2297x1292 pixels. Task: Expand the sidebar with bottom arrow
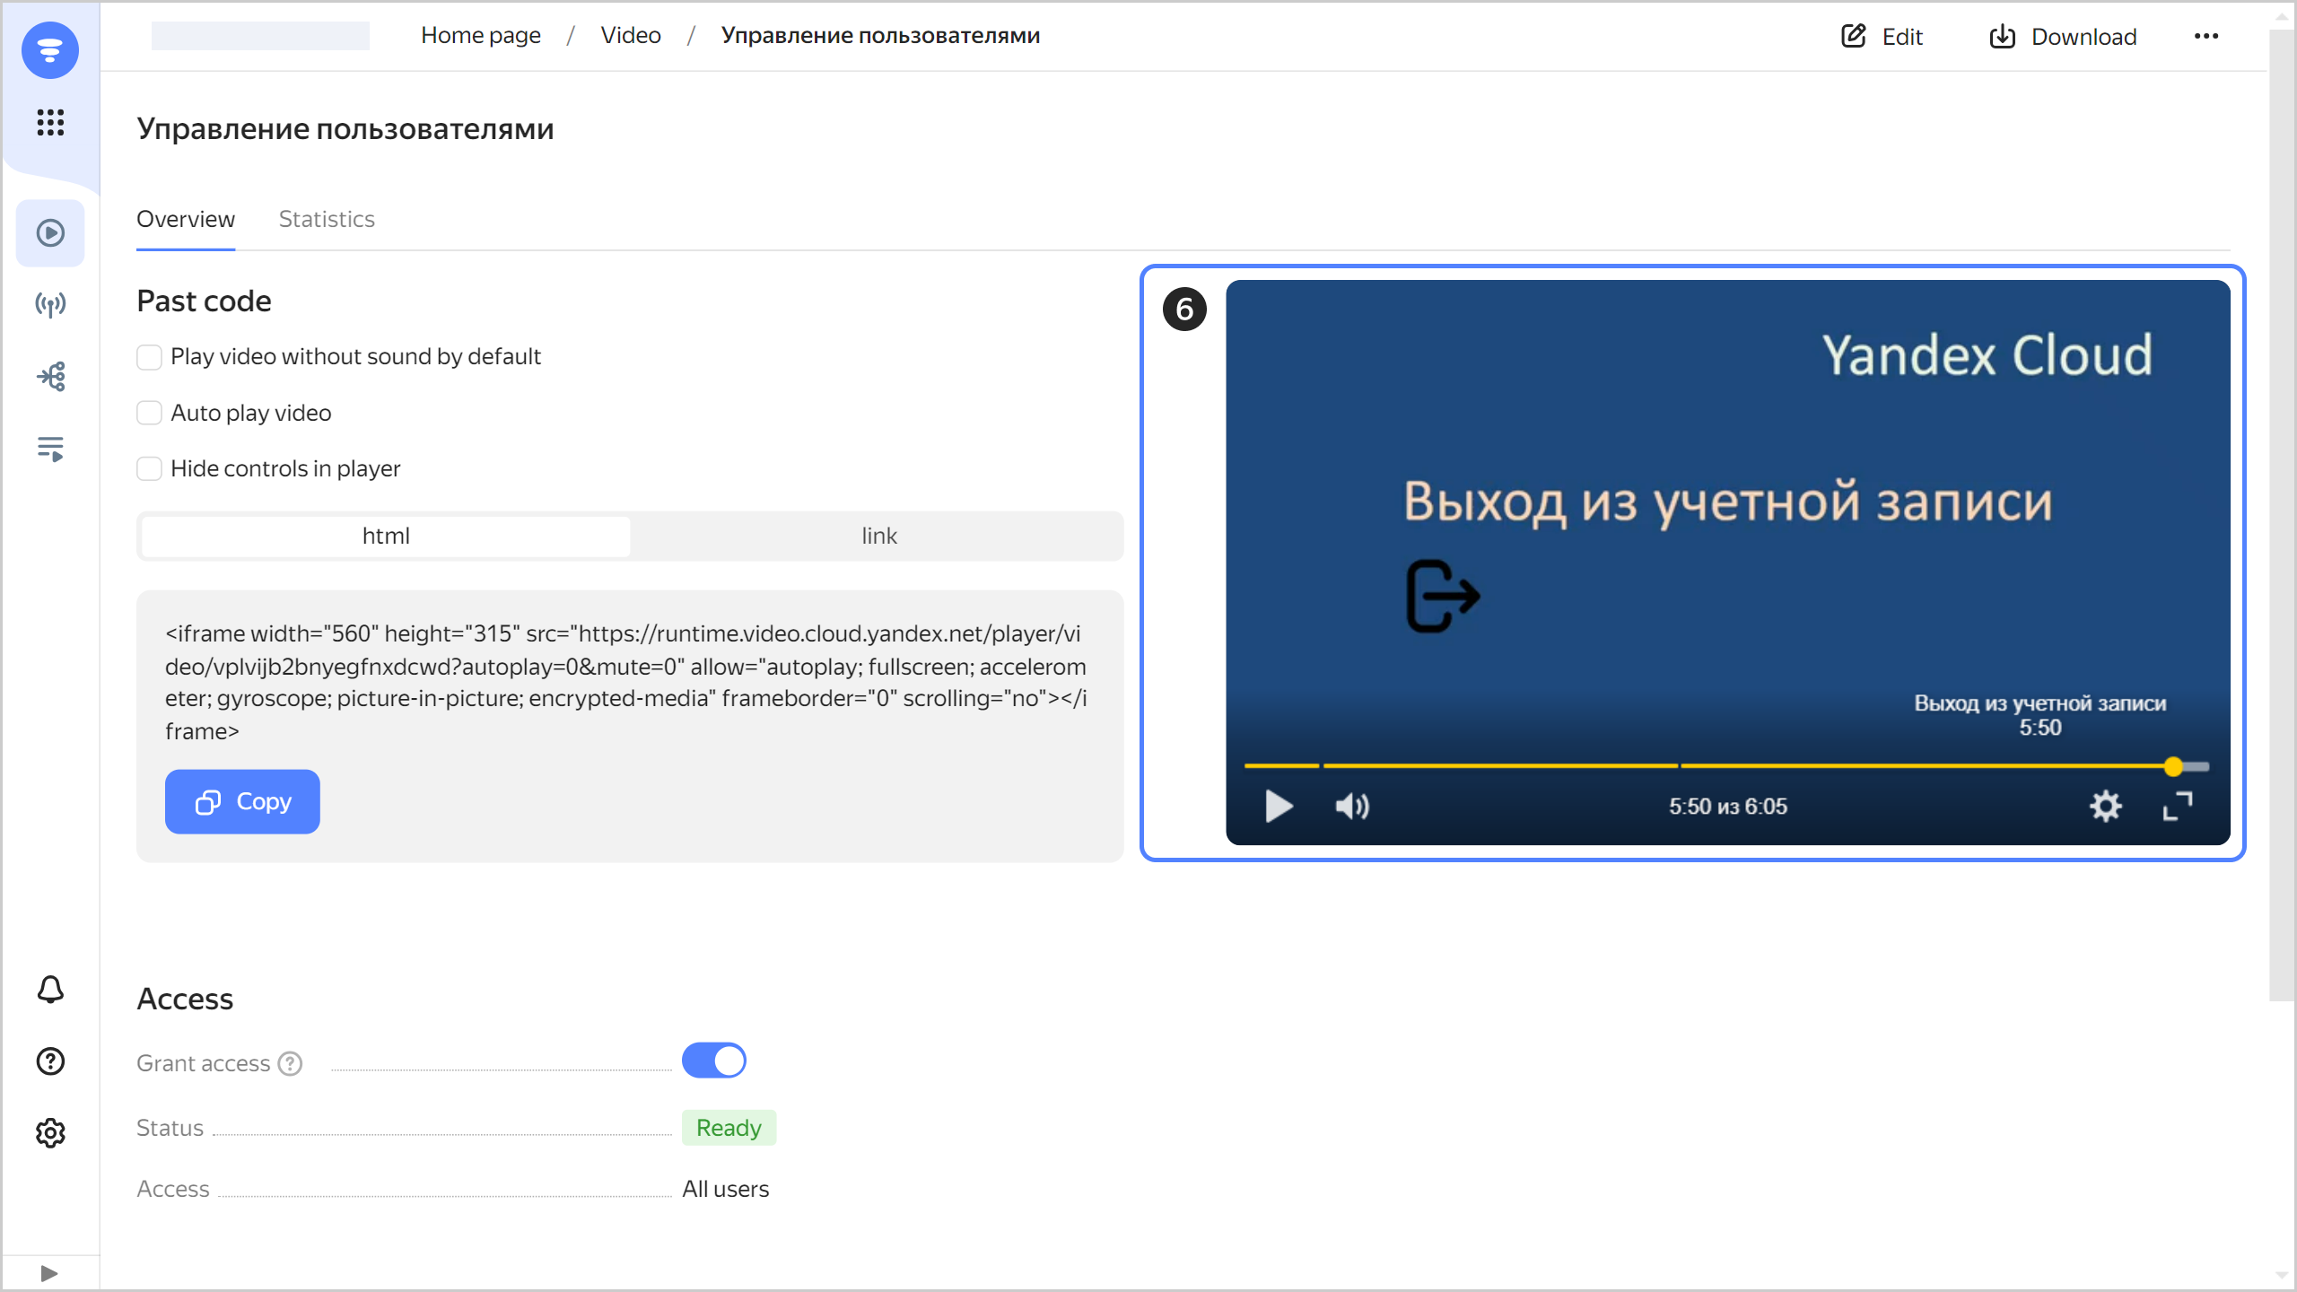(49, 1273)
